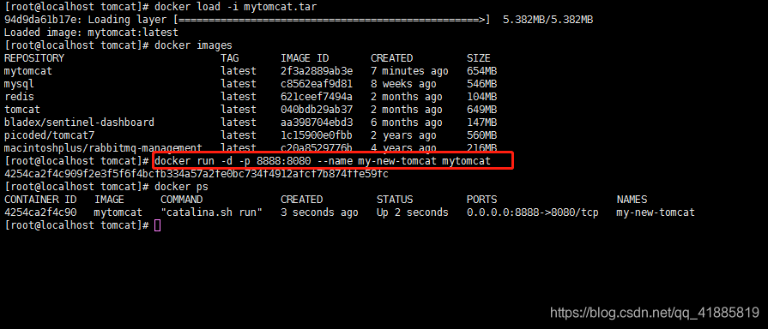Click the 560MB size value
Viewport: 768px width, 329px height.
481,135
